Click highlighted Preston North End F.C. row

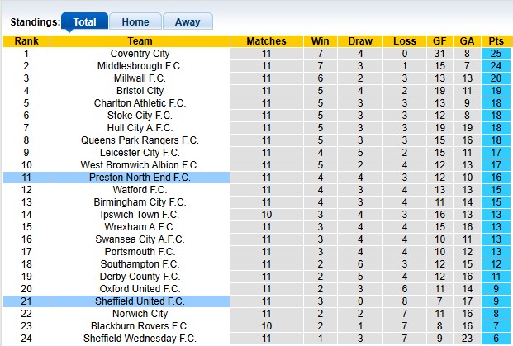click(x=140, y=178)
